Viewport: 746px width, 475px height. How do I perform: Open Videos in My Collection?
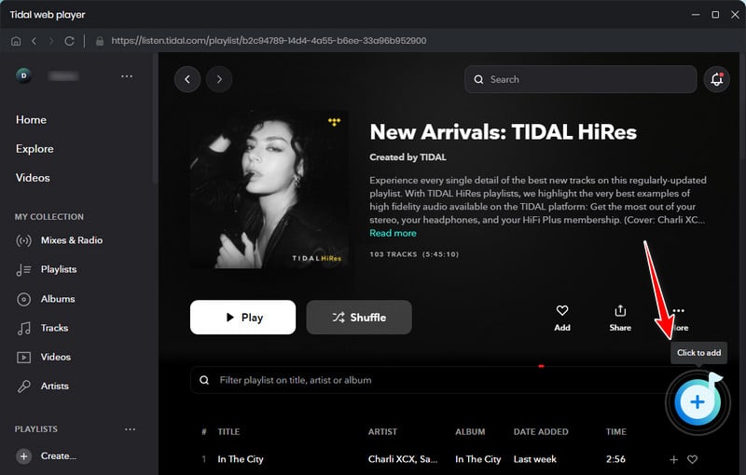(x=44, y=357)
